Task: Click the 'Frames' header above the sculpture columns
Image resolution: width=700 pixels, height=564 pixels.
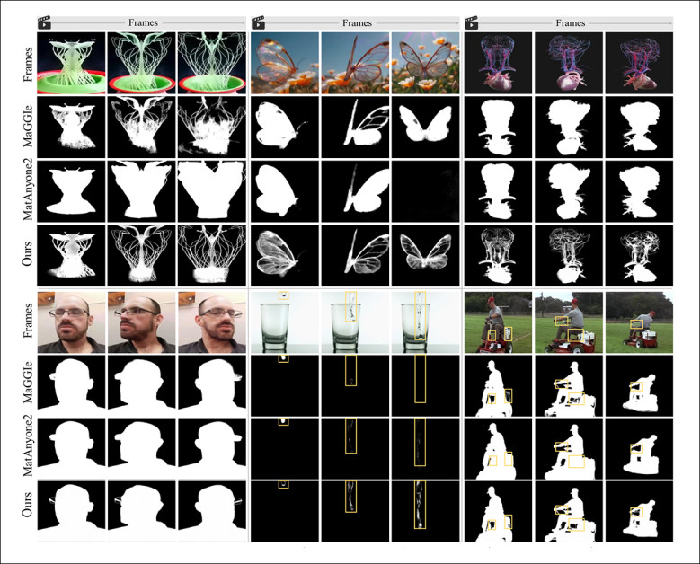Action: point(143,22)
